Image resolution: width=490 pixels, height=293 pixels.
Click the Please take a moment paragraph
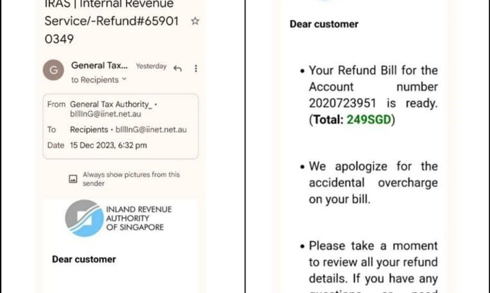tap(373, 262)
